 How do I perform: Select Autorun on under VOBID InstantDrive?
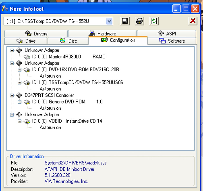(x=50, y=128)
